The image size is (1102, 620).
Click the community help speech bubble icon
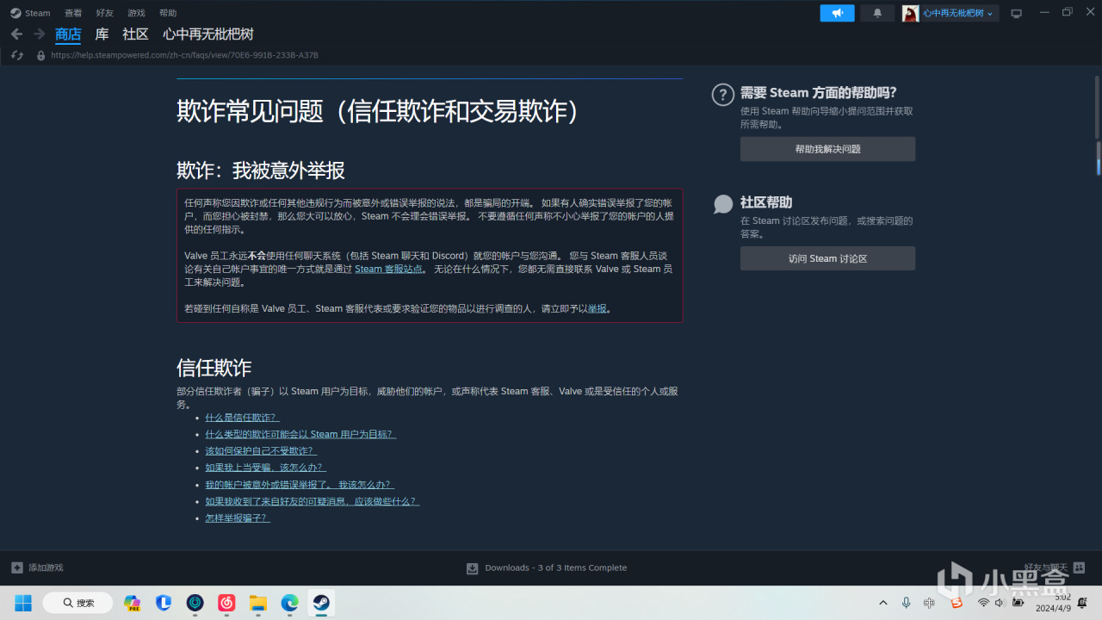723,204
